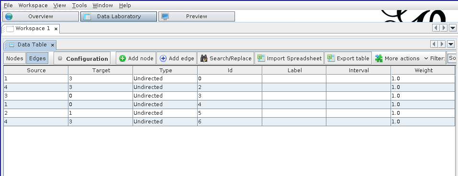This screenshot has height=176, width=458.
Task: Select the Data Laboratory mode button
Action: click(119, 16)
